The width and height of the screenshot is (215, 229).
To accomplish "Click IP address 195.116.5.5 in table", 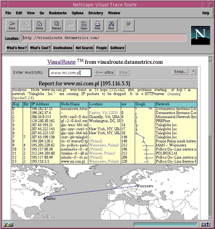I will pyautogui.click(x=40, y=162).
